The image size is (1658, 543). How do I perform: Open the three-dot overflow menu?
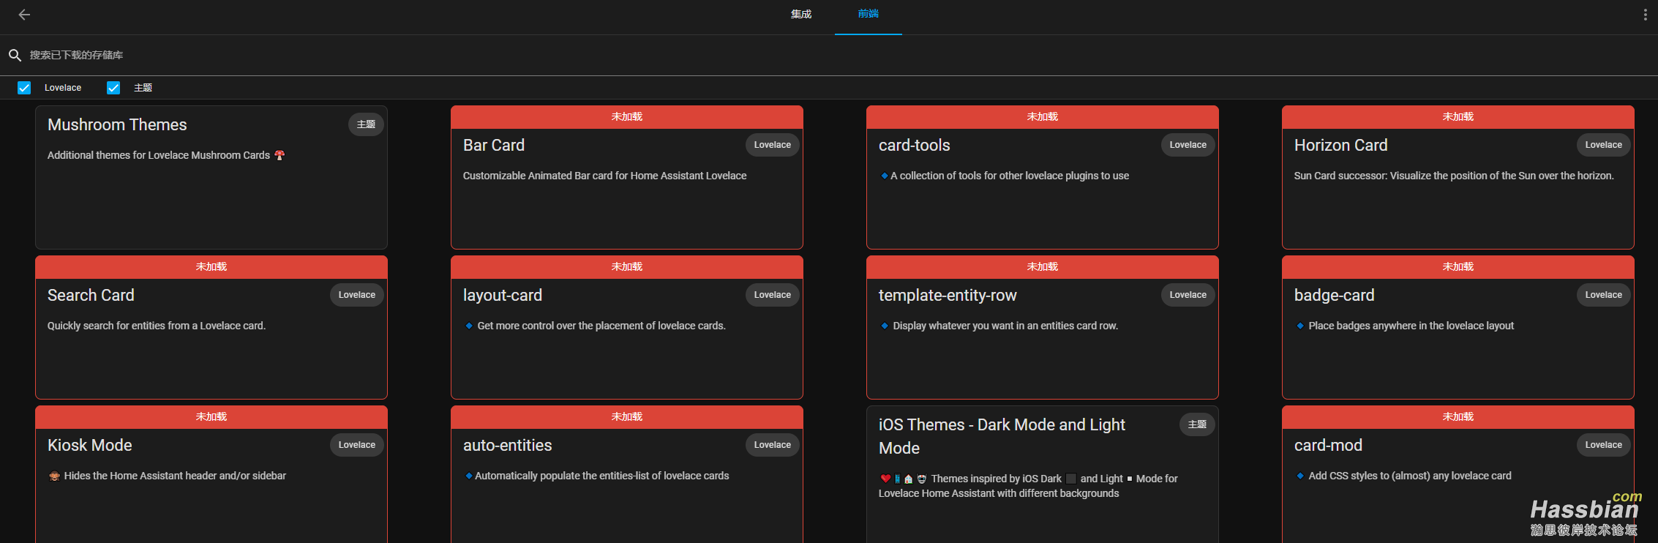[x=1645, y=15]
